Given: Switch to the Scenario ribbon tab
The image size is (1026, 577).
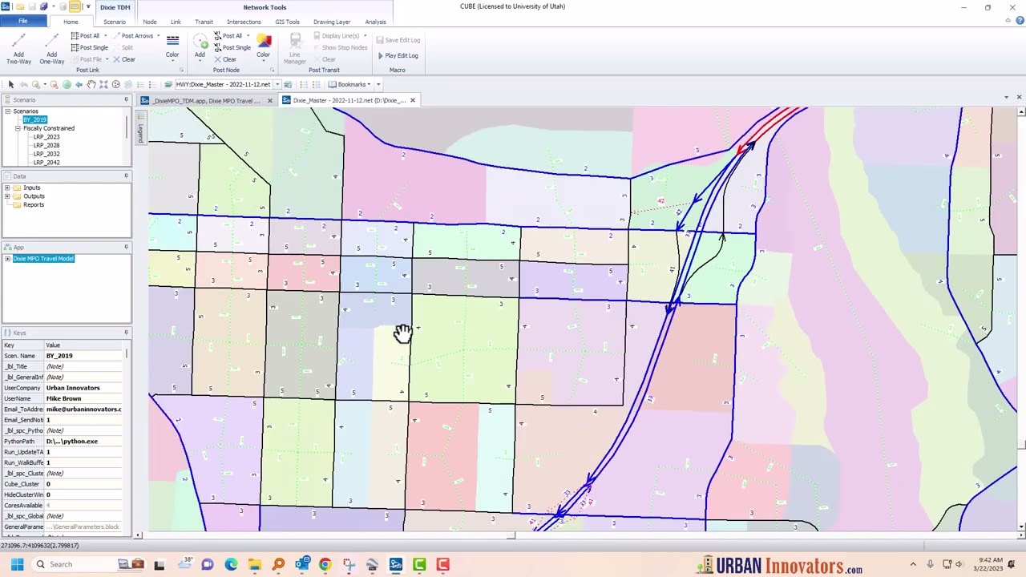Looking at the screenshot, I should pyautogui.click(x=115, y=22).
